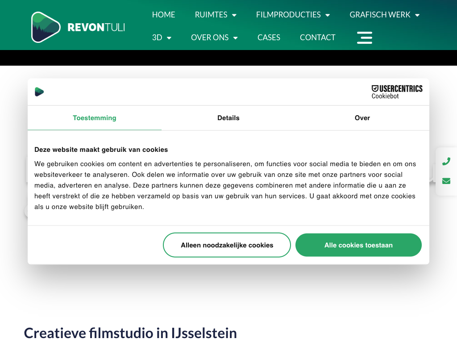Accept with Alle cookies toestaan button
The height and width of the screenshot is (343, 457).
click(358, 245)
